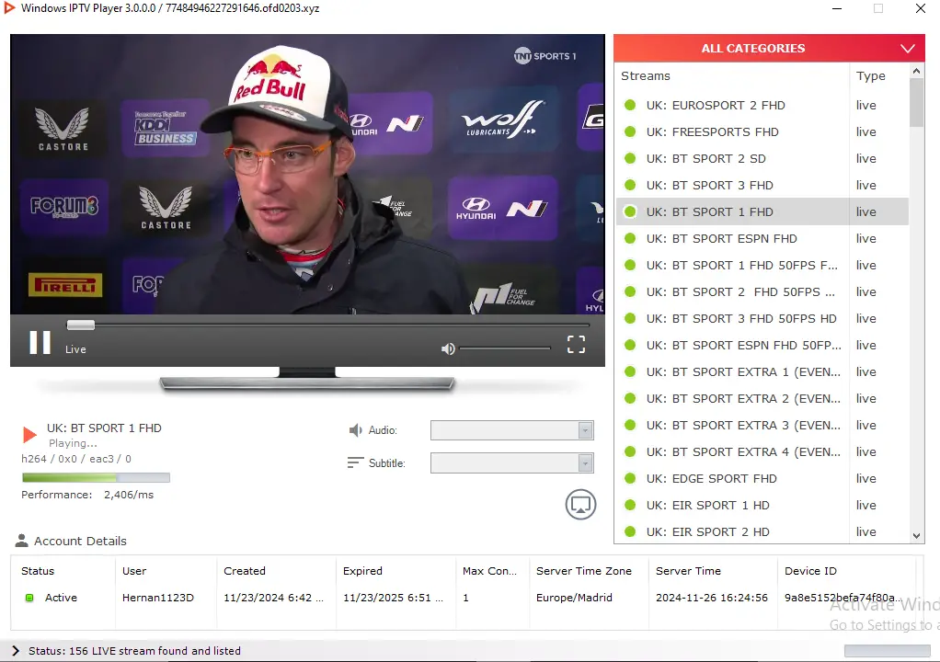The width and height of the screenshot is (940, 662).
Task: Select stream UK: BT SPORT 2 FHD 50FPS
Action: point(762,291)
